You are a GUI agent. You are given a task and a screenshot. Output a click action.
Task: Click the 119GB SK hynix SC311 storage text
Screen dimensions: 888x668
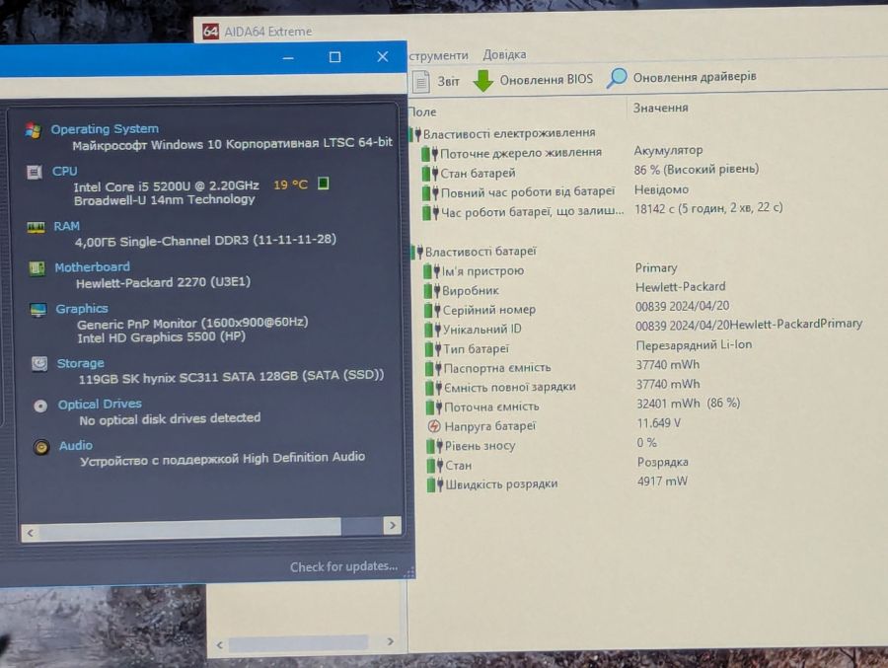click(231, 377)
